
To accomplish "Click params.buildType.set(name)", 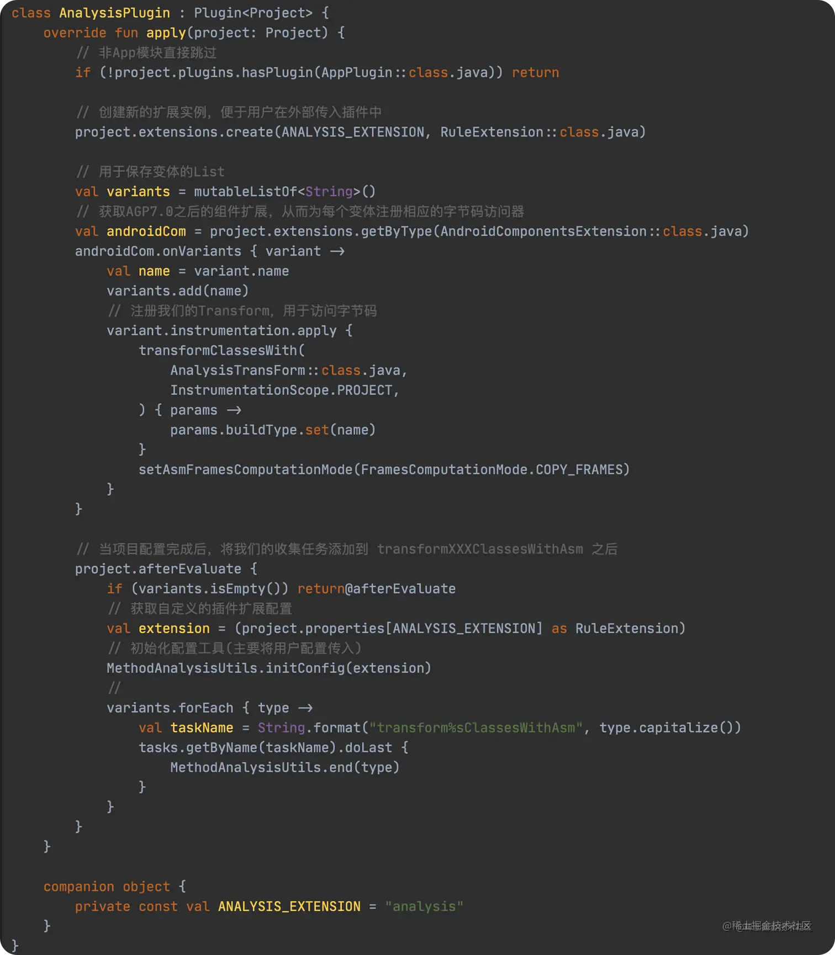I will (x=273, y=430).
